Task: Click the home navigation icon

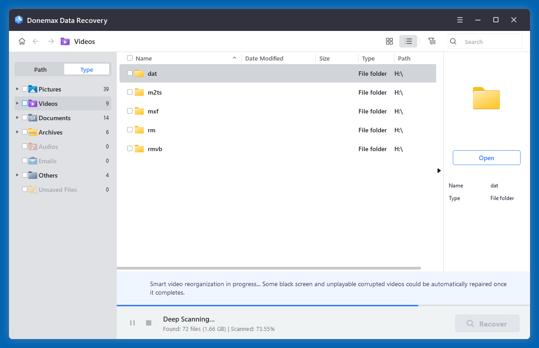Action: (x=22, y=41)
